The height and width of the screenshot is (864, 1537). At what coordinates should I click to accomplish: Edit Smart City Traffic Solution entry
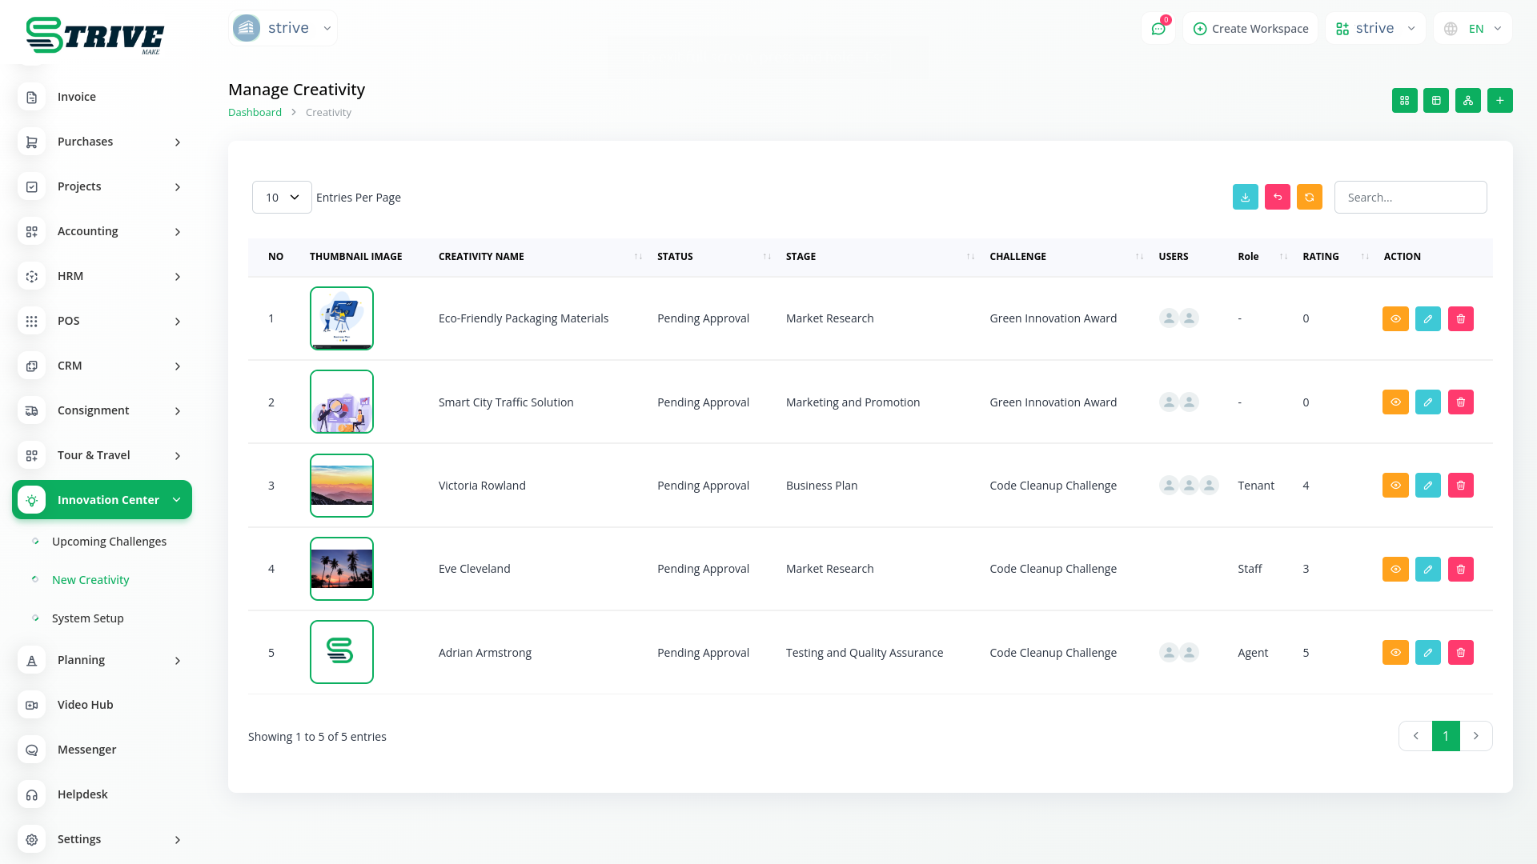tap(1427, 402)
